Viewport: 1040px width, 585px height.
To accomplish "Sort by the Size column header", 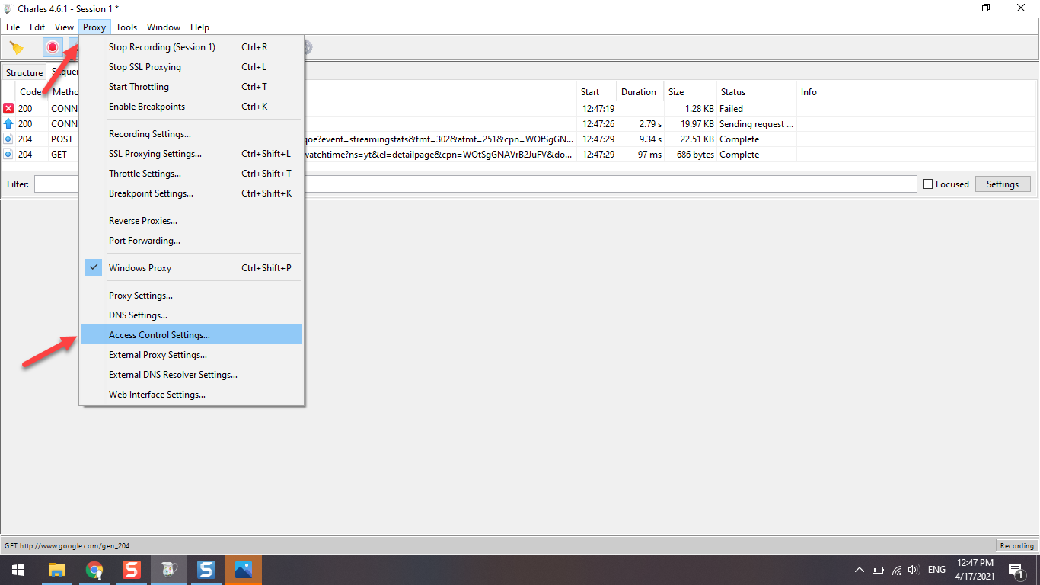I will (690, 92).
